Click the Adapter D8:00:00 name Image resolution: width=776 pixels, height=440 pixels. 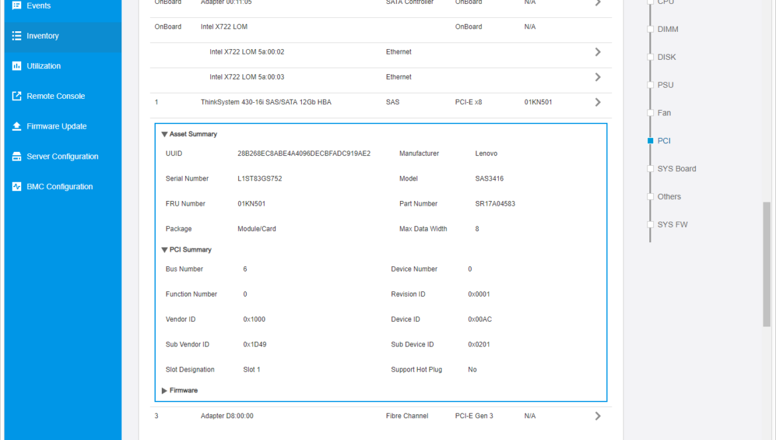(x=227, y=416)
